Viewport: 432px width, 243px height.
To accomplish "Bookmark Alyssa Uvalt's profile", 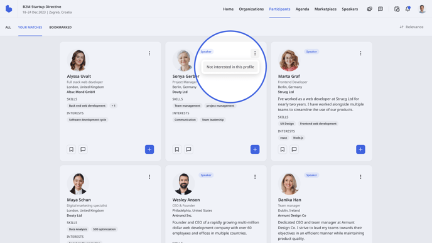I will [71, 149].
